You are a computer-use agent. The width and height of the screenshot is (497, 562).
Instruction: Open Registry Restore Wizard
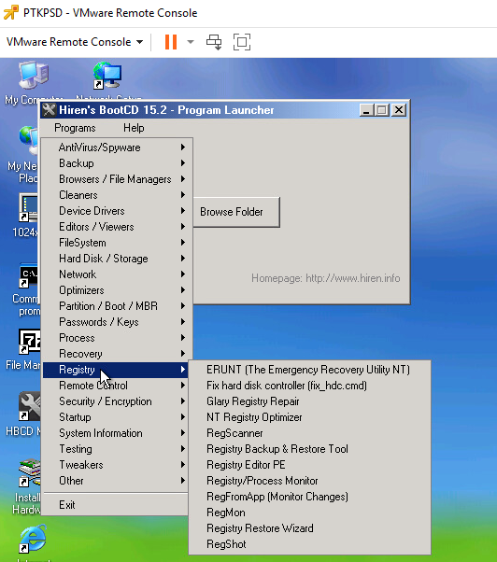309,528
